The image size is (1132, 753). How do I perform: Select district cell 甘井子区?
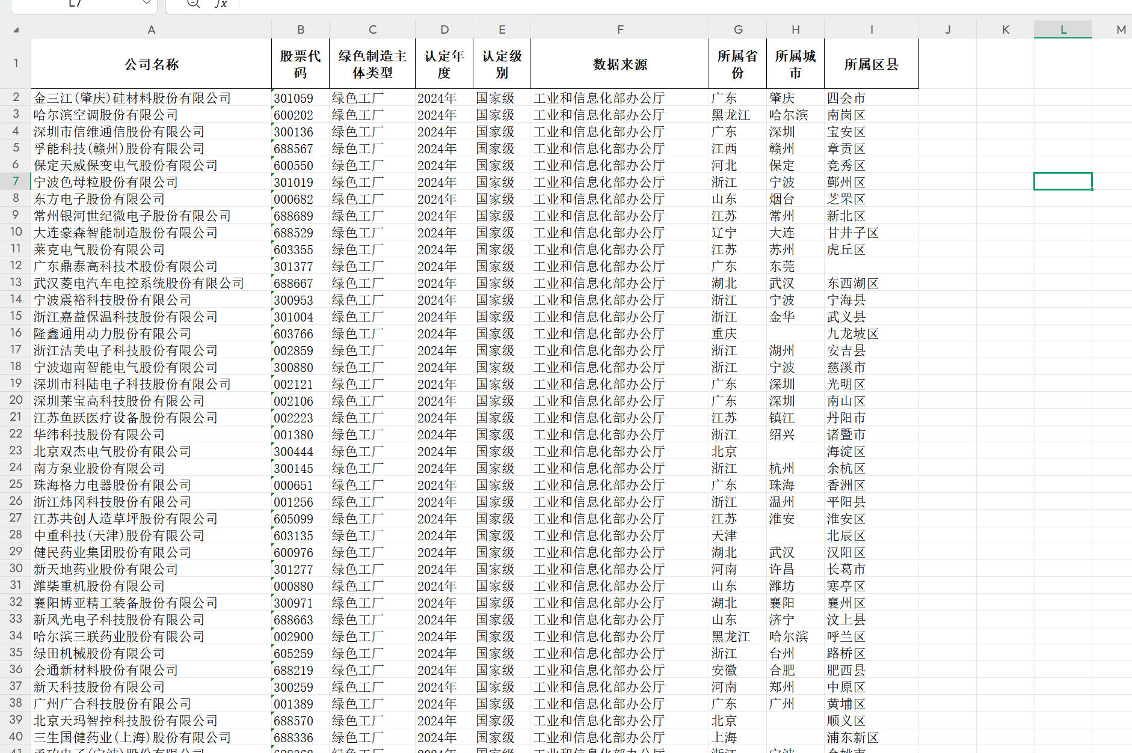pos(872,233)
